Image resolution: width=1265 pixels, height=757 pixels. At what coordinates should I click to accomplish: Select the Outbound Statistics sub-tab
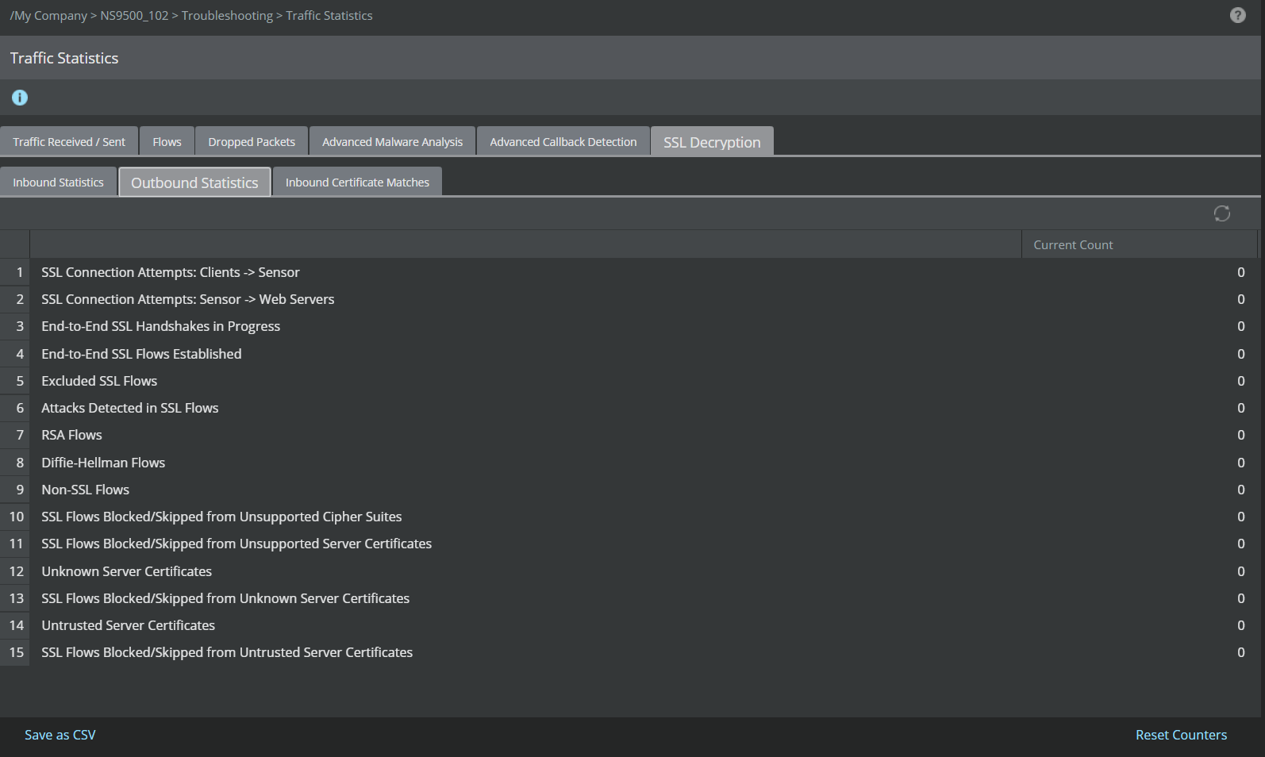[x=194, y=182]
